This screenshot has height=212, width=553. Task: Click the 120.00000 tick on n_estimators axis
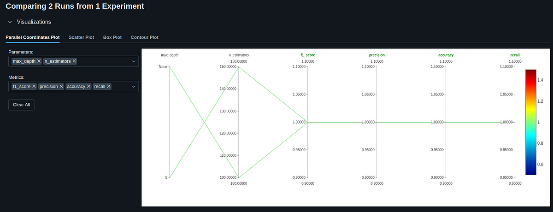(x=229, y=133)
